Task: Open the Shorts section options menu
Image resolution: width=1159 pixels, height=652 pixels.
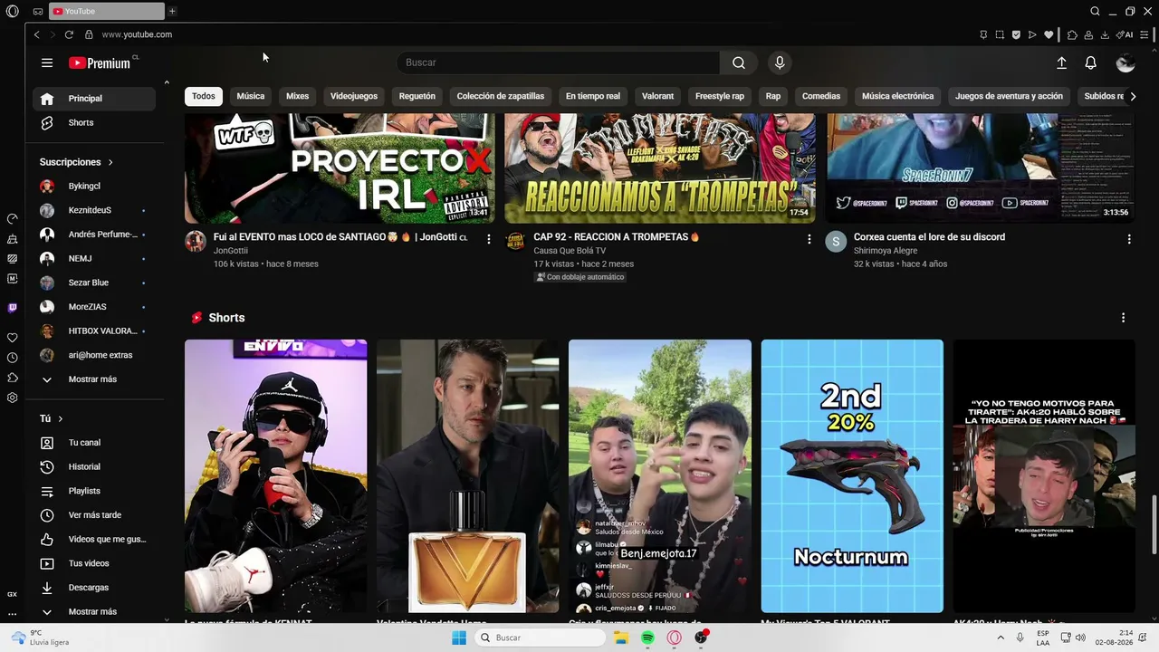Action: point(1123,318)
